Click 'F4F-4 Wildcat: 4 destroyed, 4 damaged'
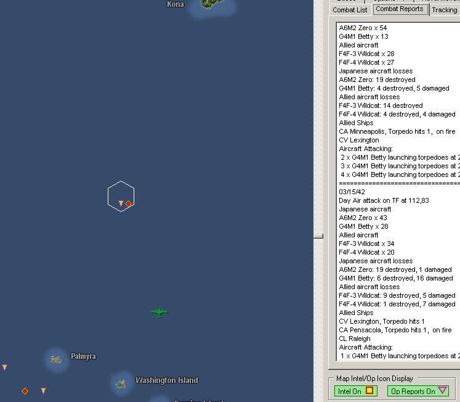This screenshot has width=460, height=402. click(x=397, y=114)
